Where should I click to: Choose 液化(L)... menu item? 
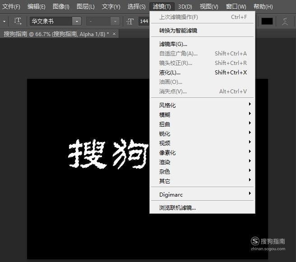click(202, 73)
